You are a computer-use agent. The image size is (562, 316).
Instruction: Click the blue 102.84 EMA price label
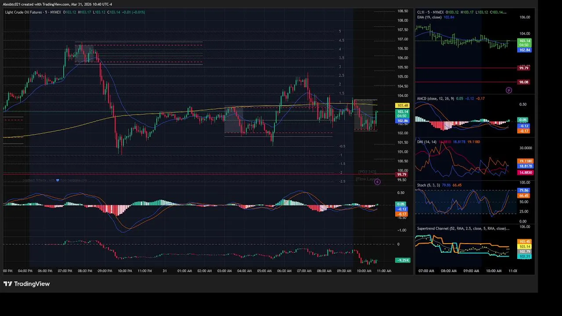[x=524, y=50]
